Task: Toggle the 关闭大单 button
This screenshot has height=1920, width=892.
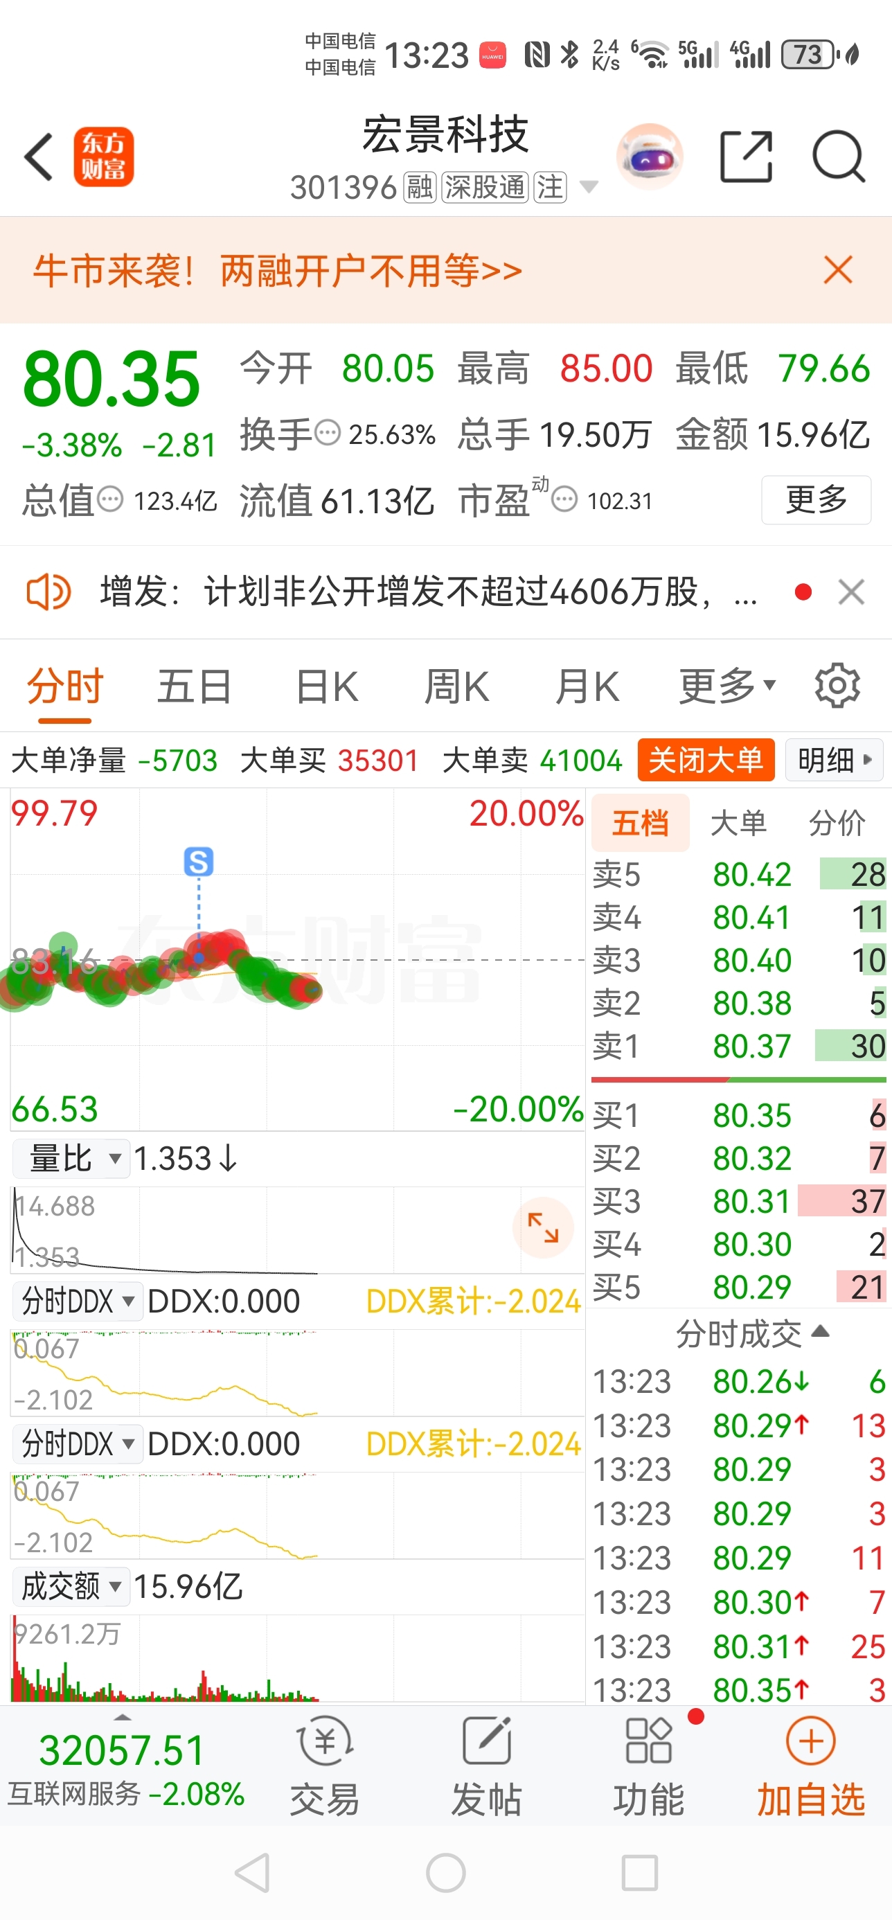Action: pos(706,761)
